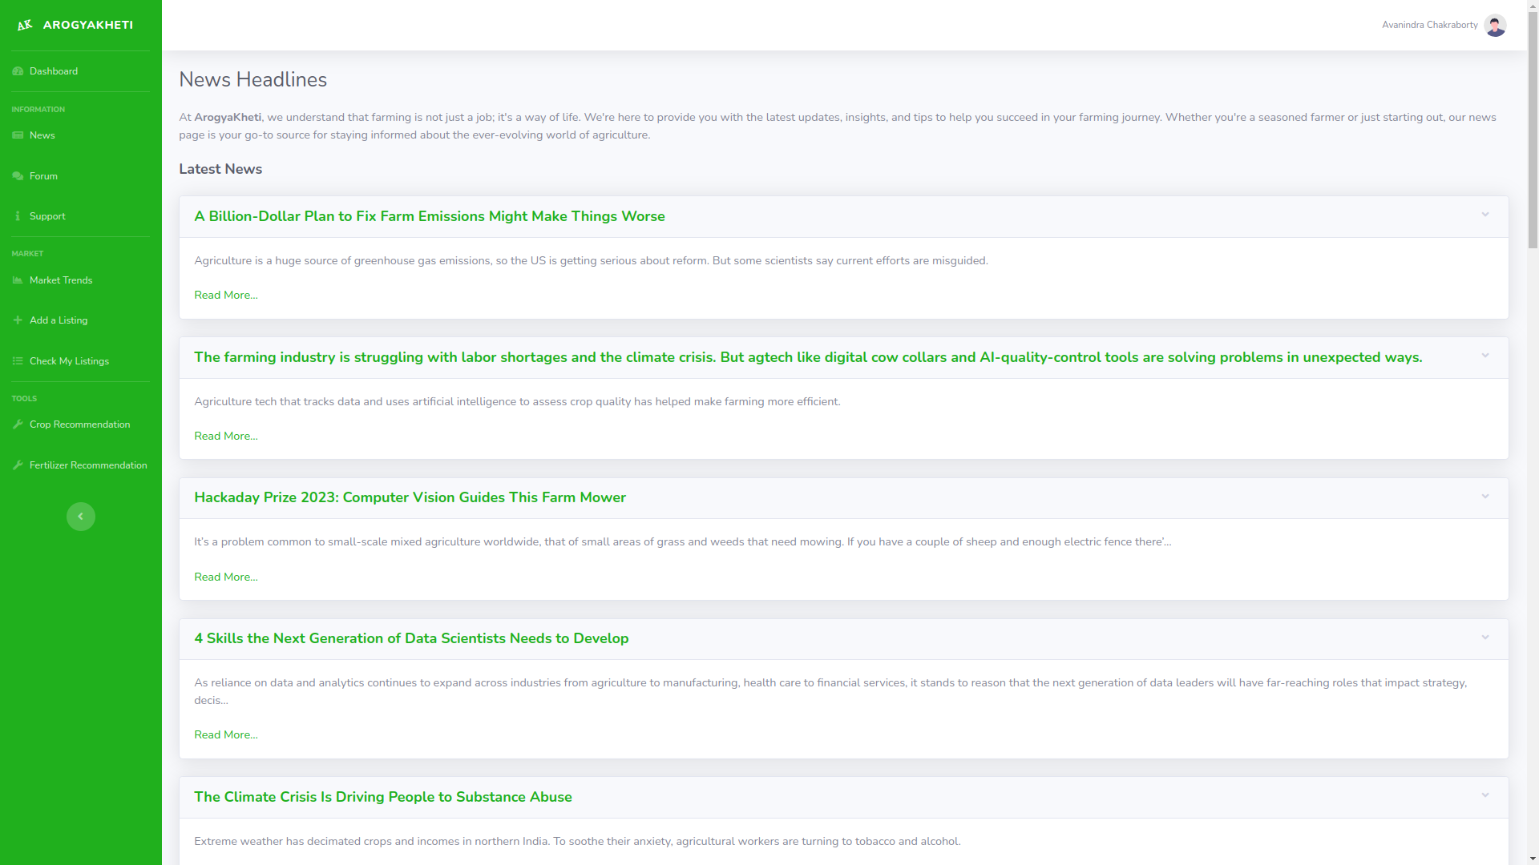1539x865 pixels.
Task: Click the Check My Listings list icon
Action: 18,361
